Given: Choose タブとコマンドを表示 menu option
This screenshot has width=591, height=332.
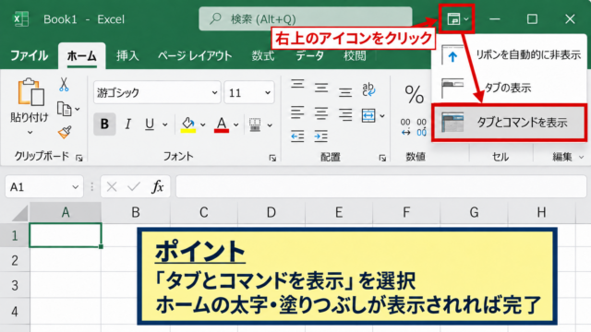Looking at the screenshot, I should tap(509, 123).
